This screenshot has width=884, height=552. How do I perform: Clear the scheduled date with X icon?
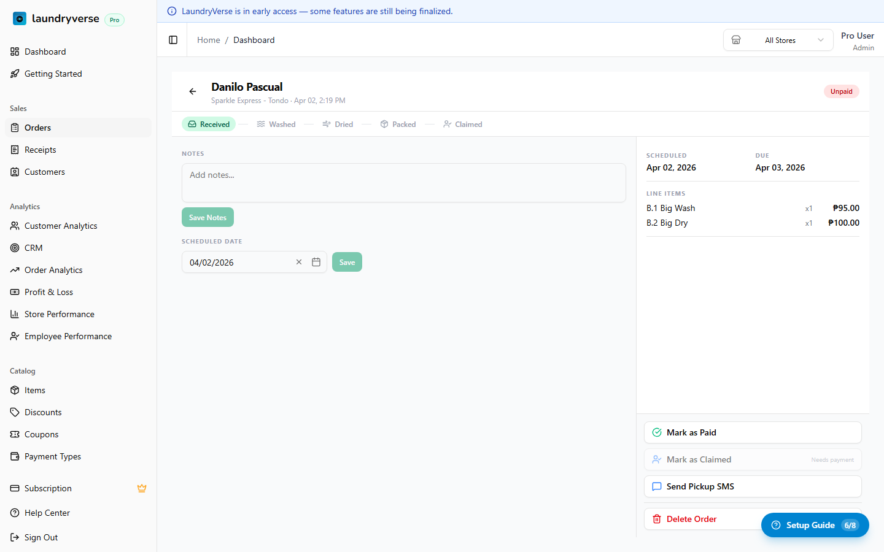[299, 262]
